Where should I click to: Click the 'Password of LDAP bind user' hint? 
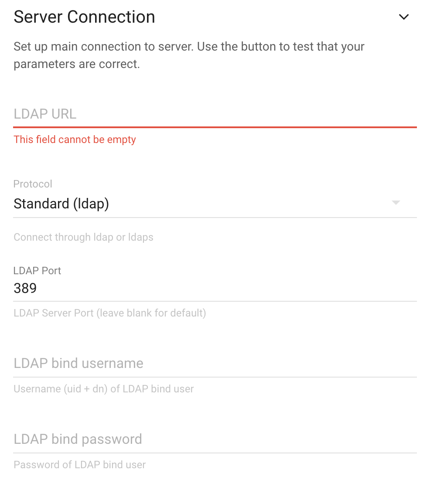click(x=80, y=465)
